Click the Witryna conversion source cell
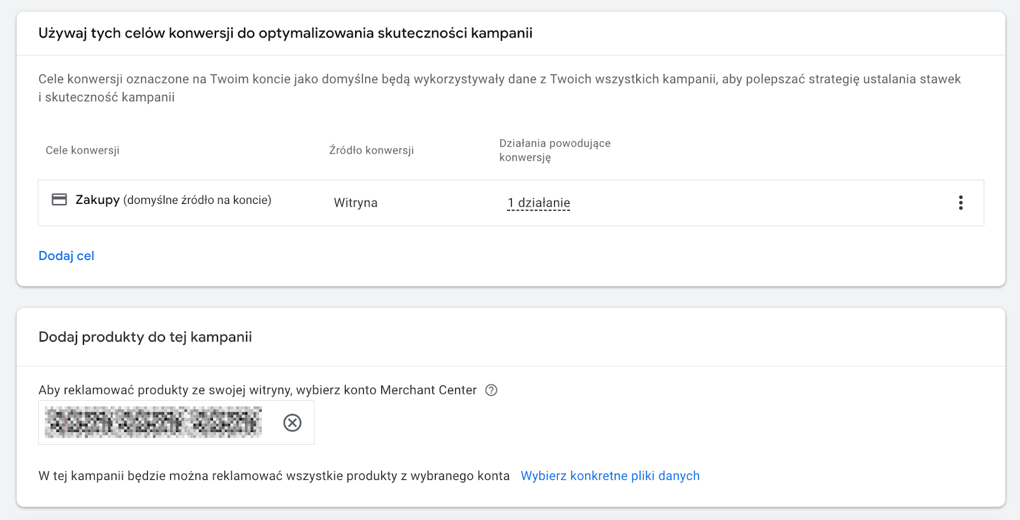Image resolution: width=1020 pixels, height=520 pixels. click(356, 203)
